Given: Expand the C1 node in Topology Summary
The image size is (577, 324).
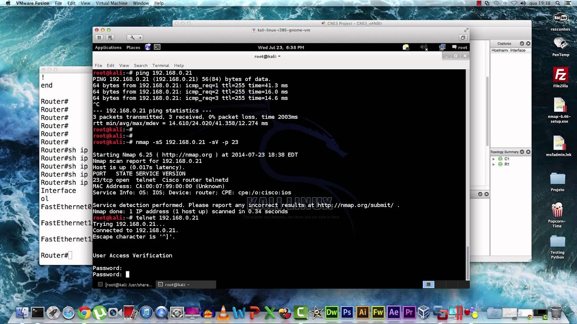Looking at the screenshot, I should [x=494, y=159].
